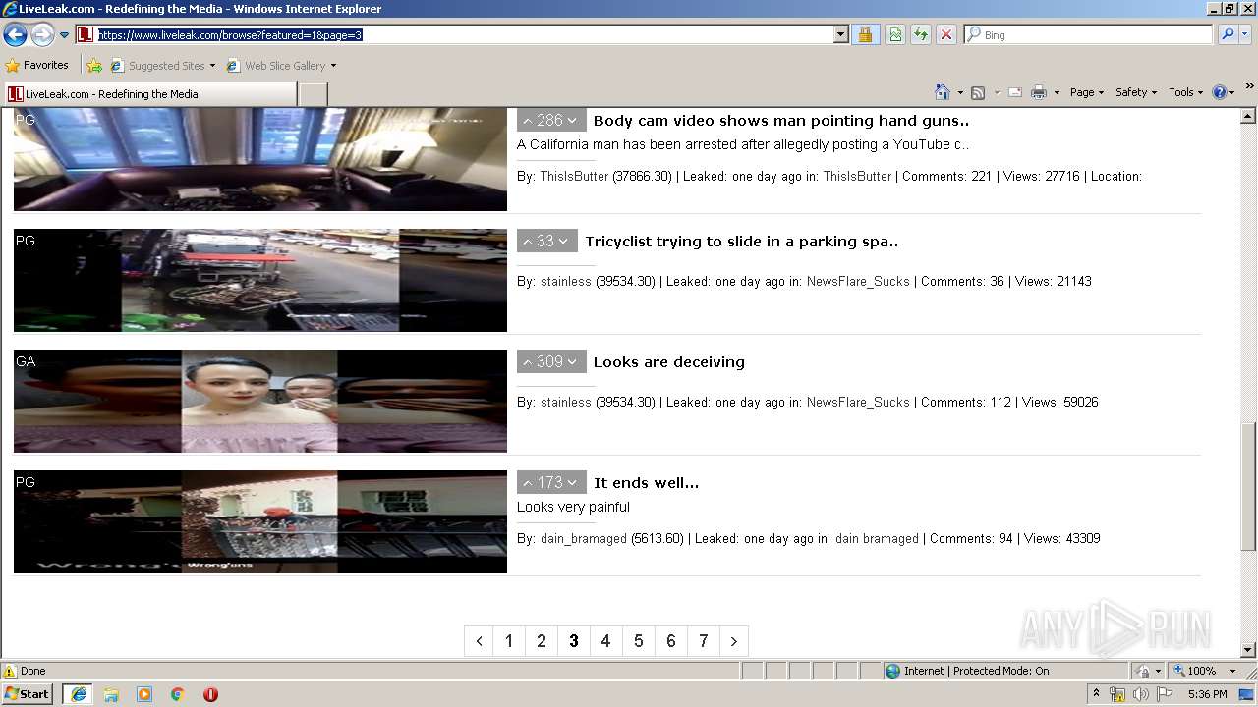1258x707 pixels.
Task: Go to previous page arrow in pagination
Action: (x=480, y=641)
